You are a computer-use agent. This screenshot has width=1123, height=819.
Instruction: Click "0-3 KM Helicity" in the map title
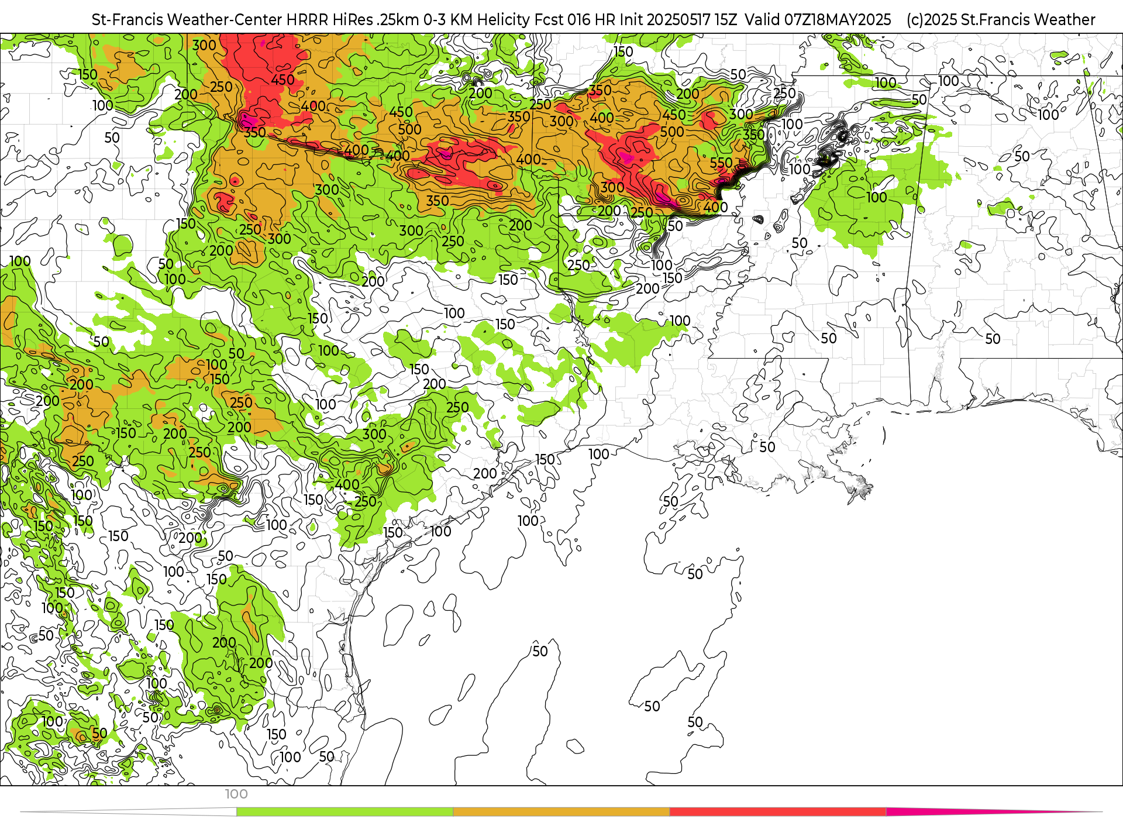(477, 20)
